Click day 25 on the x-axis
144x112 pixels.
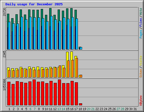tap(110, 109)
